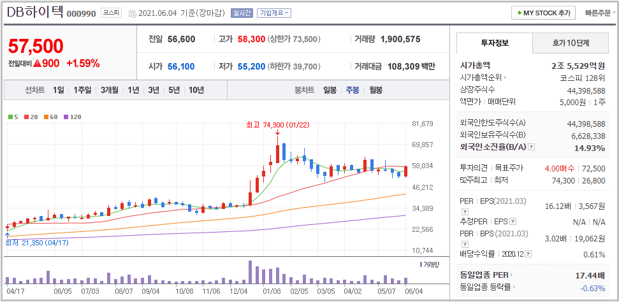The height and width of the screenshot is (302, 619).
Task: Select 1일 line chart period
Action: click(x=59, y=90)
